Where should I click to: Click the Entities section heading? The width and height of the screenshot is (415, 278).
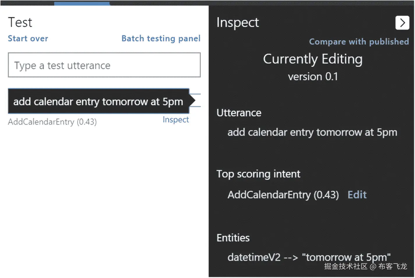(233, 238)
